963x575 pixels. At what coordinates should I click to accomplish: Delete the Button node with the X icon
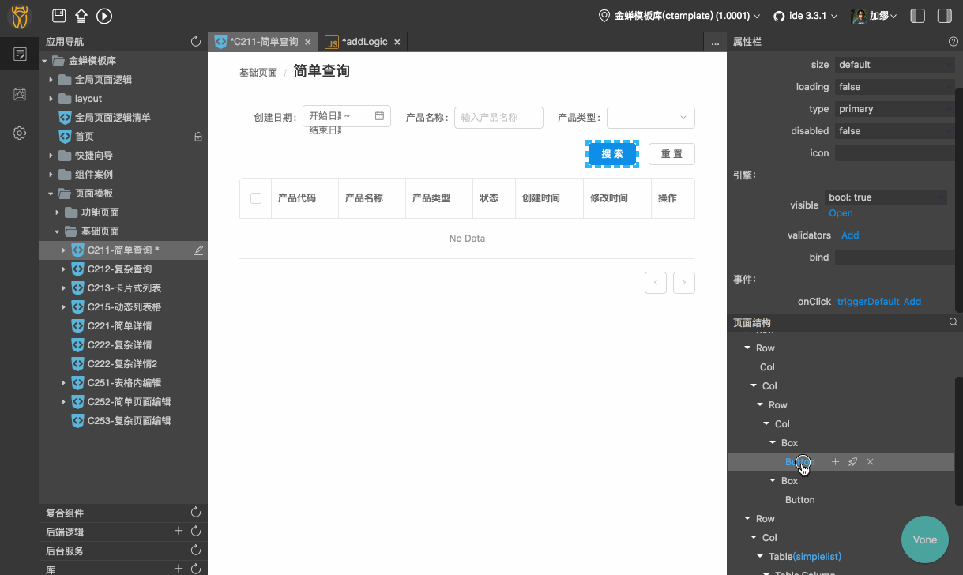(x=870, y=461)
